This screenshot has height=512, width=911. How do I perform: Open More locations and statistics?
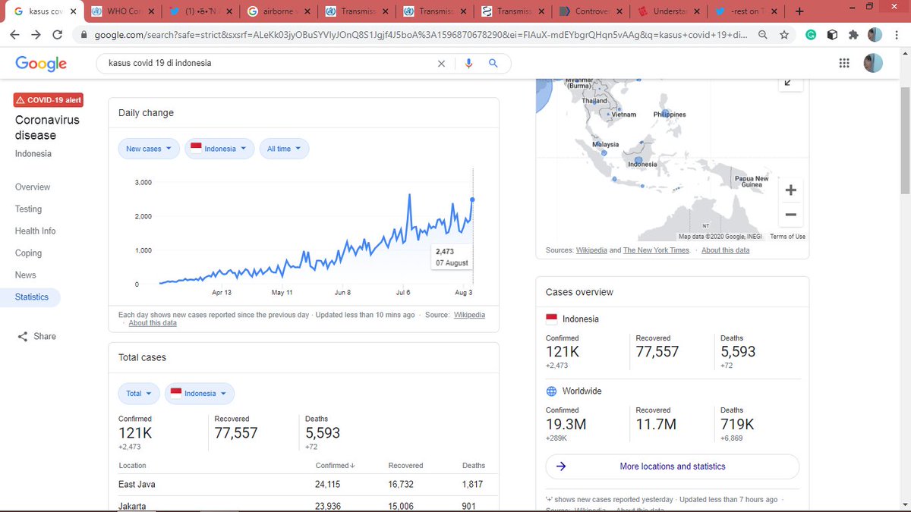pyautogui.click(x=673, y=466)
